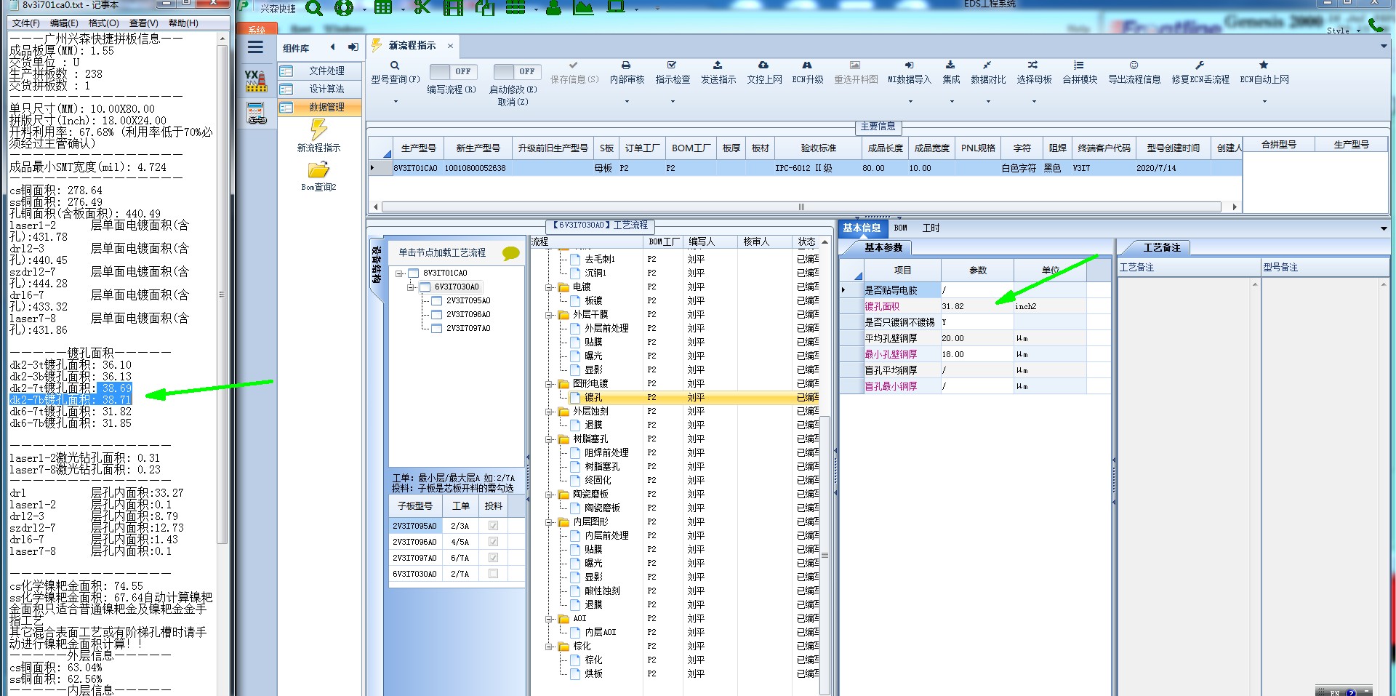This screenshot has height=696, width=1396.
Task: Click the yellow speech bubble icon
Action: tap(511, 253)
